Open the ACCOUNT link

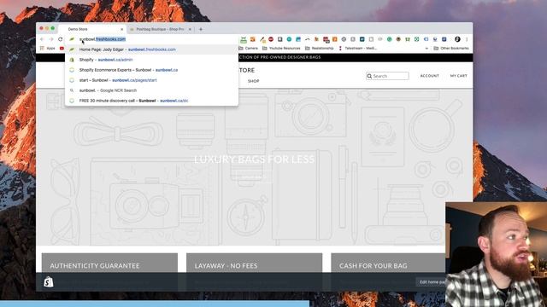429,76
